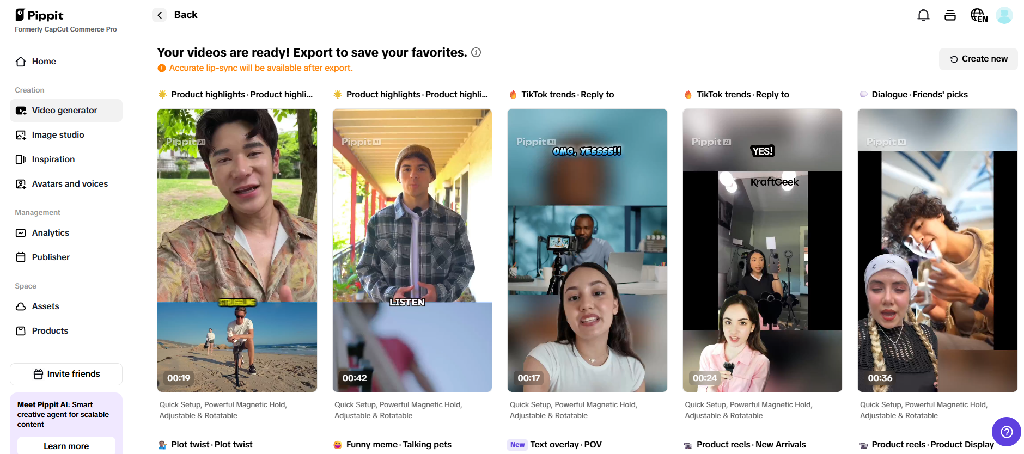Screen dimensions: 1024x454
Task: Open the Home menu item
Action: pyautogui.click(x=66, y=62)
